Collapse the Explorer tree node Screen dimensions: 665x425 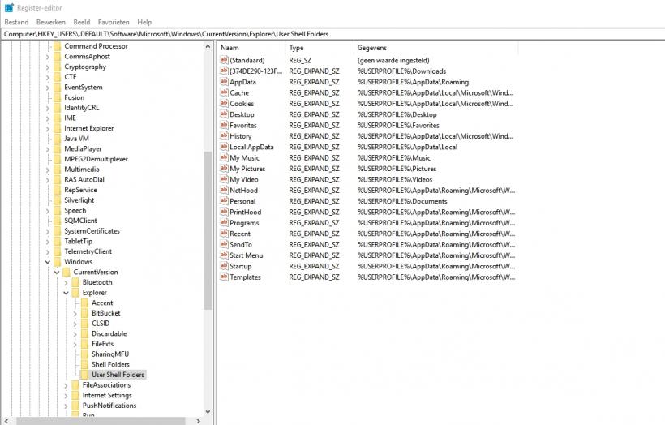tap(66, 293)
